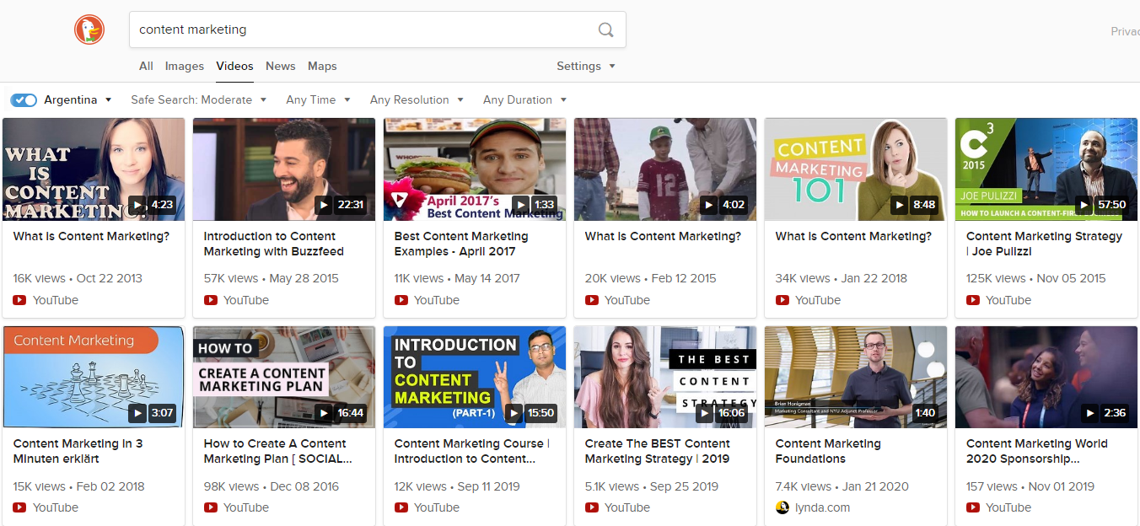Viewport: 1140px width, 526px height.
Task: Open 'Create The BEST Content Marketing Strategy | 2019' title
Action: 658,451
